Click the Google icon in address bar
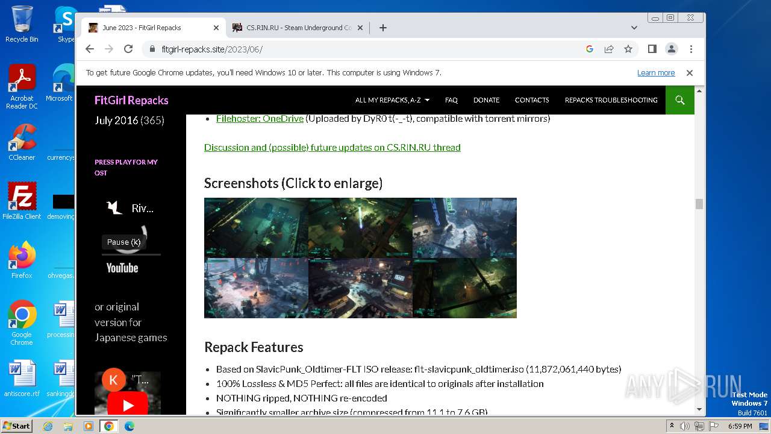The height and width of the screenshot is (434, 771). pyautogui.click(x=590, y=49)
